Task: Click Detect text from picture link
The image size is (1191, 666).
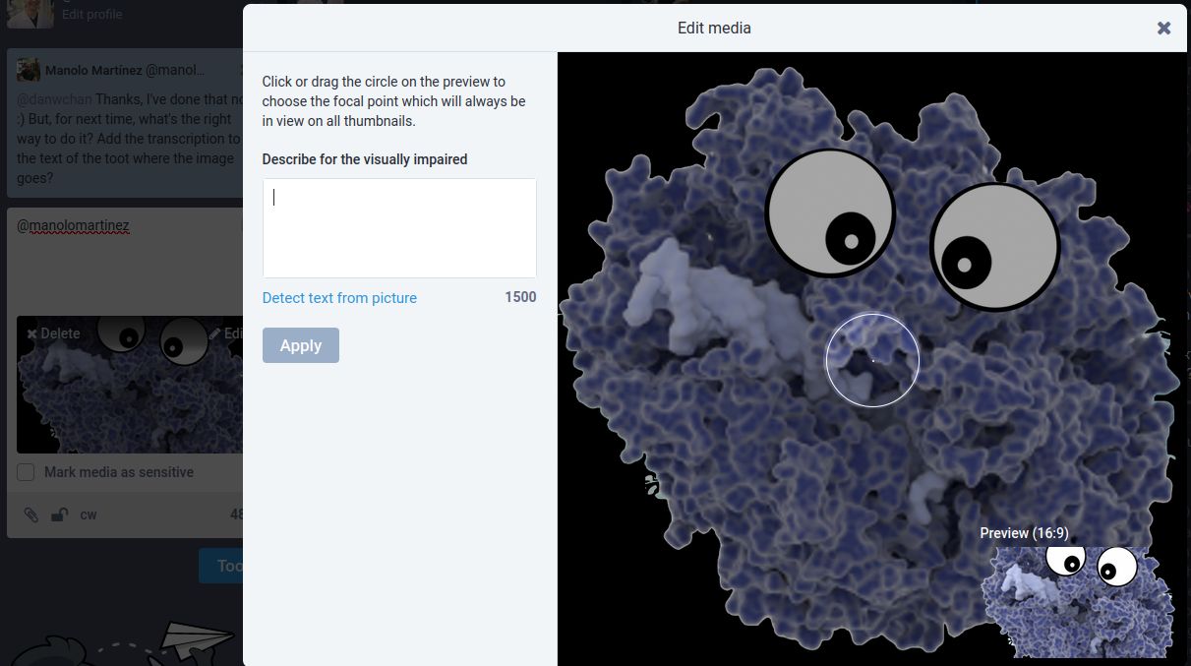Action: click(339, 298)
